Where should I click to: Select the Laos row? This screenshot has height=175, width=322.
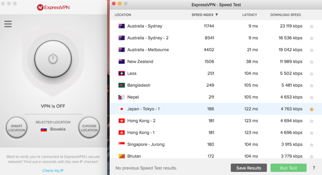(x=216, y=73)
